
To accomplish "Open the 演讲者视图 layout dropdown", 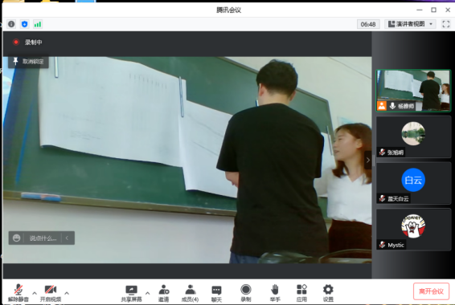I will coord(410,24).
